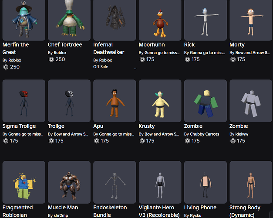Open creator Roblox under Infernal Deathwalker
The image size is (273, 218).
pyautogui.click(x=105, y=60)
